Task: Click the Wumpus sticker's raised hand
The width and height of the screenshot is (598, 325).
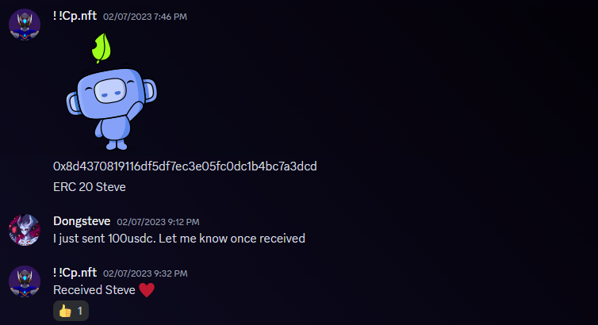Action: point(134,109)
